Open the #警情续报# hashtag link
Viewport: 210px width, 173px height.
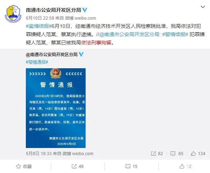[175, 34]
